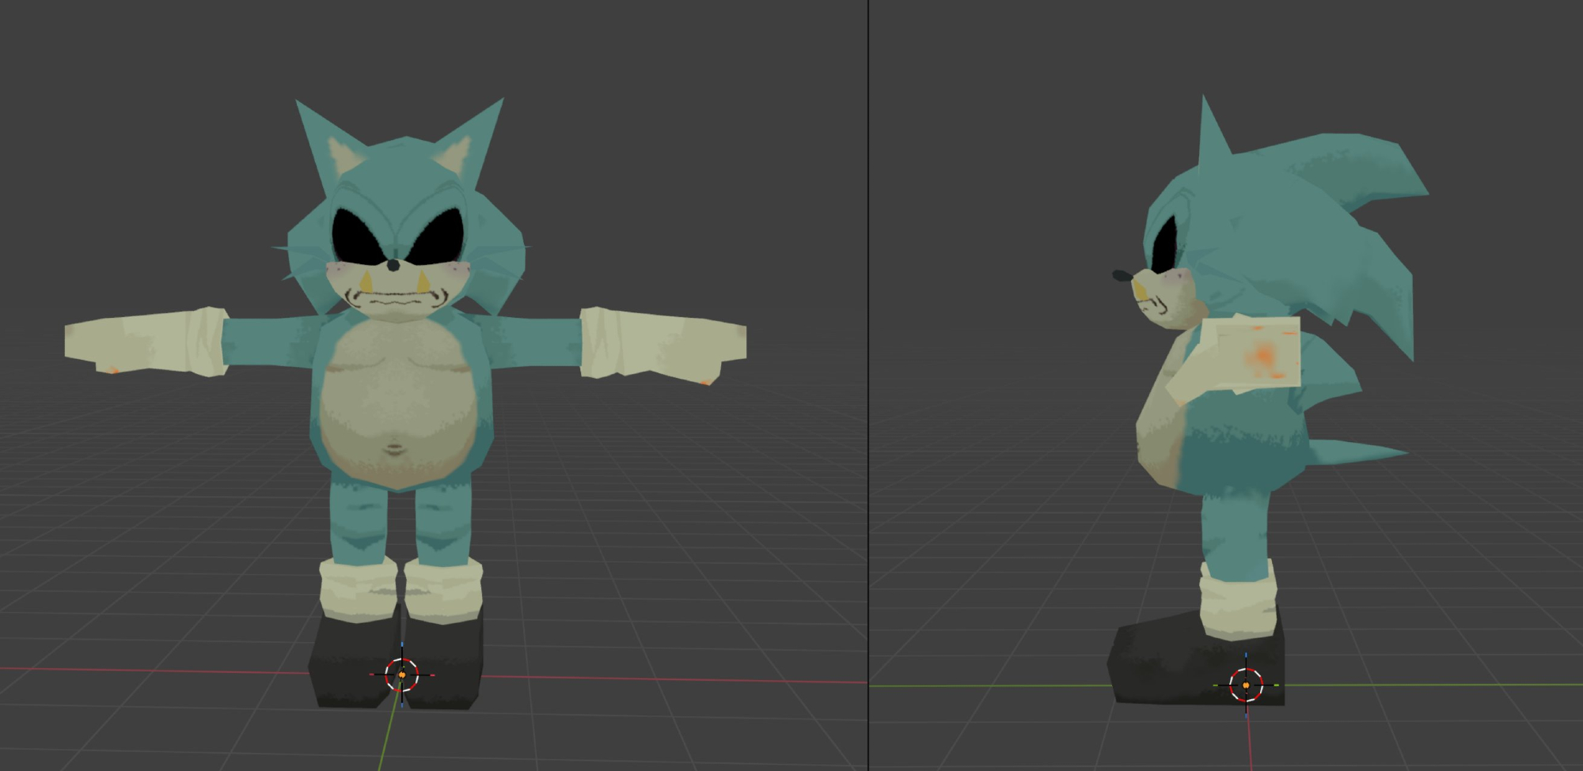Select the tail spike in the side view
The image size is (1583, 771).
tap(1357, 453)
